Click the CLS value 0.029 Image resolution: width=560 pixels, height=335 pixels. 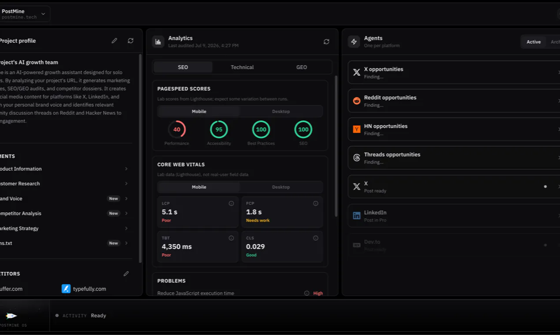pos(256,247)
